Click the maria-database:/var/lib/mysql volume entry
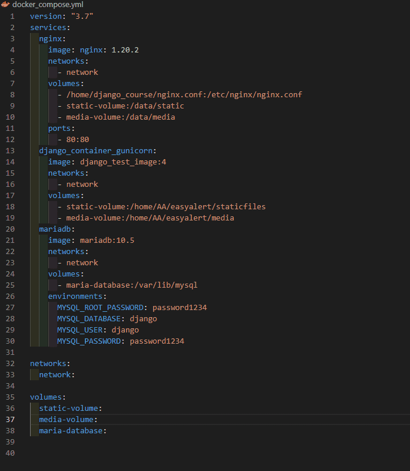Viewport: 410px width, 471px height. click(x=131, y=285)
